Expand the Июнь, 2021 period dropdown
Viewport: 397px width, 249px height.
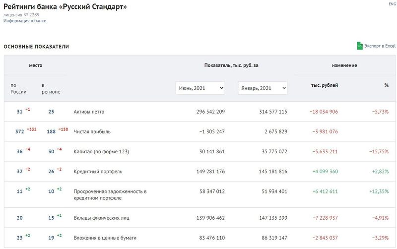pyautogui.click(x=200, y=88)
